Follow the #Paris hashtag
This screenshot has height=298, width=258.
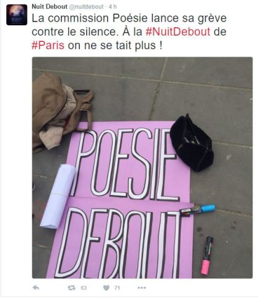tap(48, 45)
